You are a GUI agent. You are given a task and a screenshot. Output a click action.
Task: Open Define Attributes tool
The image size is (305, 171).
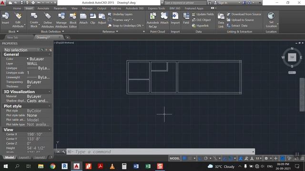tap(48, 20)
